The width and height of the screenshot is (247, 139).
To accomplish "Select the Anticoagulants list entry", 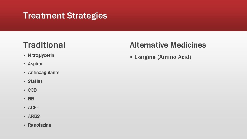I will coord(44,73).
